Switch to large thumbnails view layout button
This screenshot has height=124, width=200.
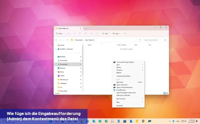(167, 93)
